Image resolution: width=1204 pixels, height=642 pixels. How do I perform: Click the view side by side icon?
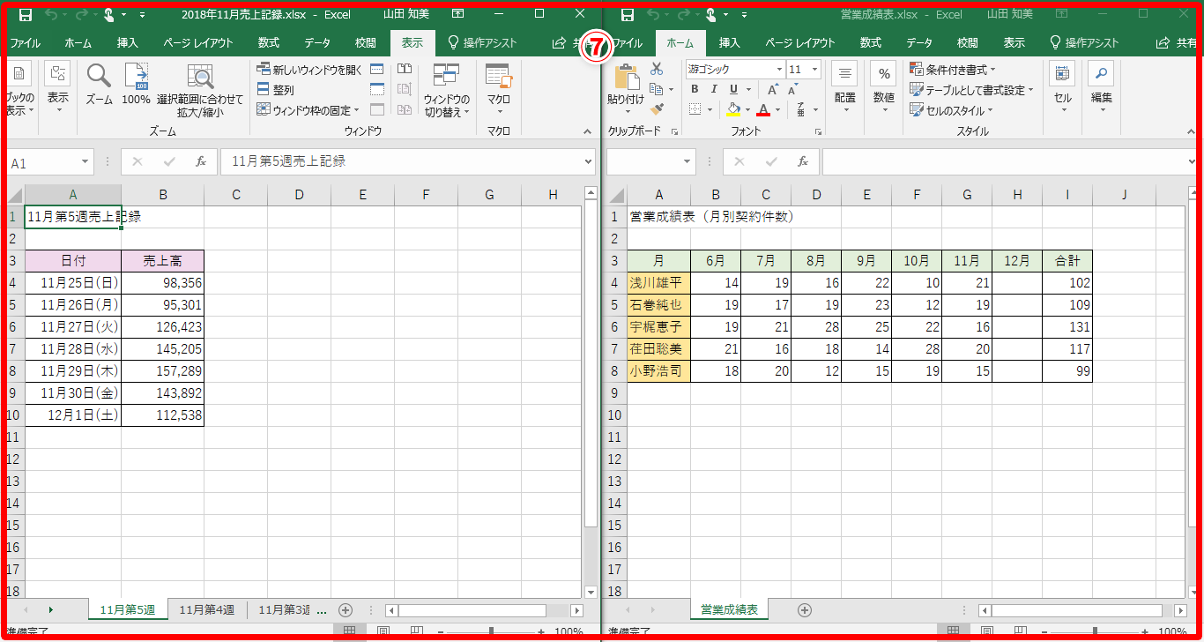(405, 69)
